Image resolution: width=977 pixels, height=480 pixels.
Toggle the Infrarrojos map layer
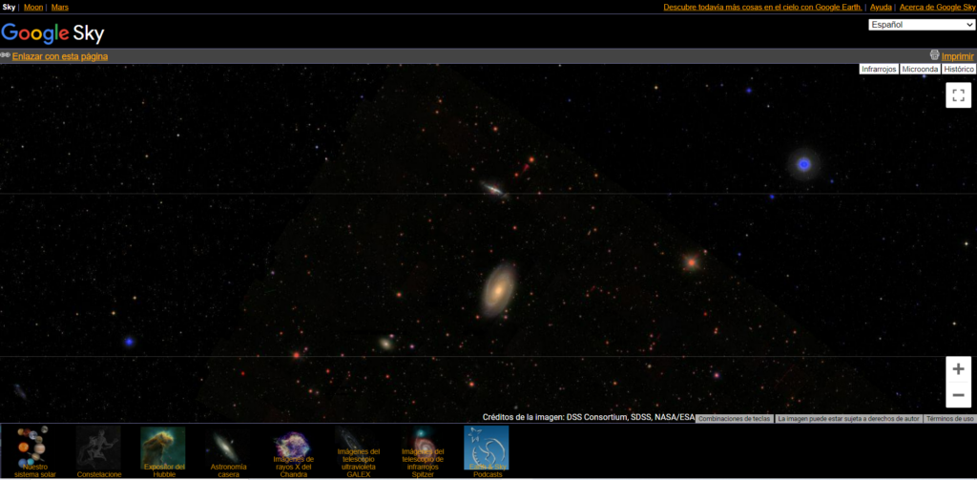(878, 70)
